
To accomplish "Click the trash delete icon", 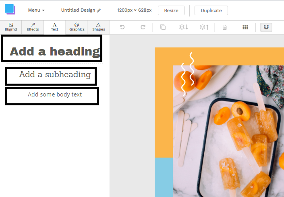I will point(225,27).
